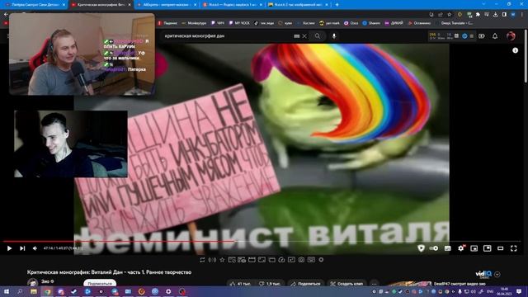Open Chrome from the taskbar
The image size is (528, 297).
[48, 291]
